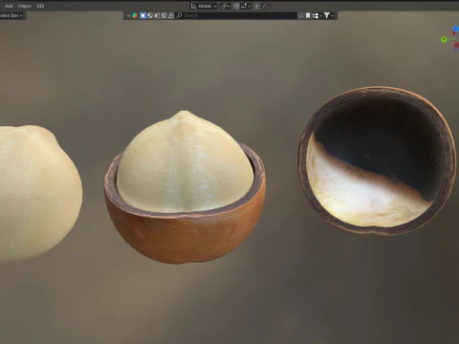Open the pivot point dropdown
The height and width of the screenshot is (344, 459).
coord(226,6)
